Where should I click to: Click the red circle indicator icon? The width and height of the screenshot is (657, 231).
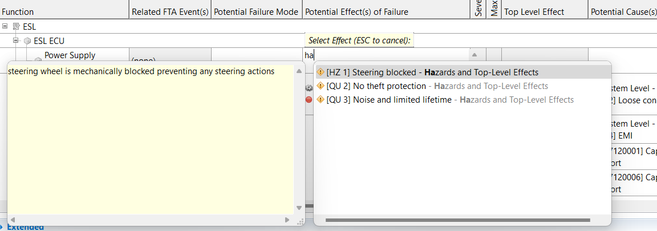(309, 99)
